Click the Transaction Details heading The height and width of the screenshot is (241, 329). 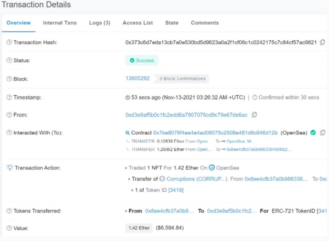tap(36, 5)
